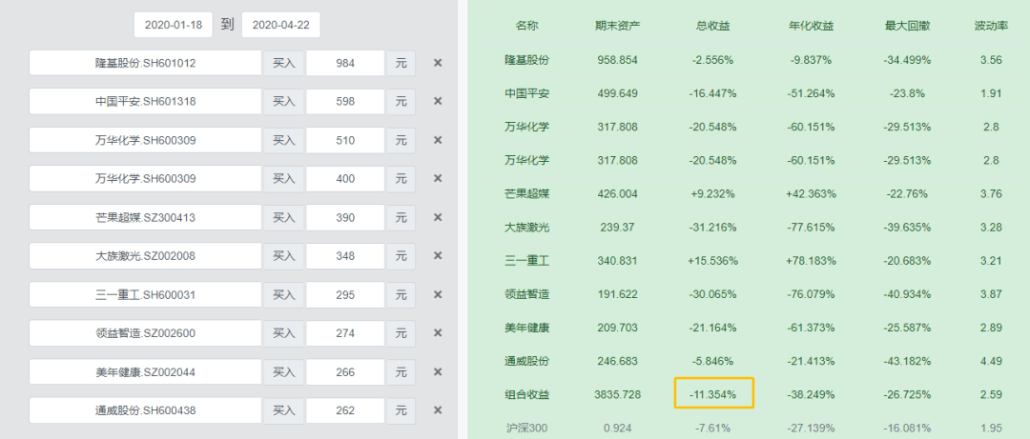Click the 组合收益 total return -11.354%
This screenshot has height=439, width=1030.
click(x=713, y=394)
